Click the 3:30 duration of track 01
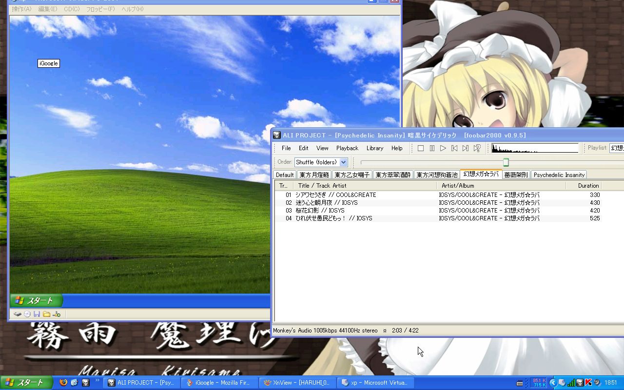 (595, 195)
